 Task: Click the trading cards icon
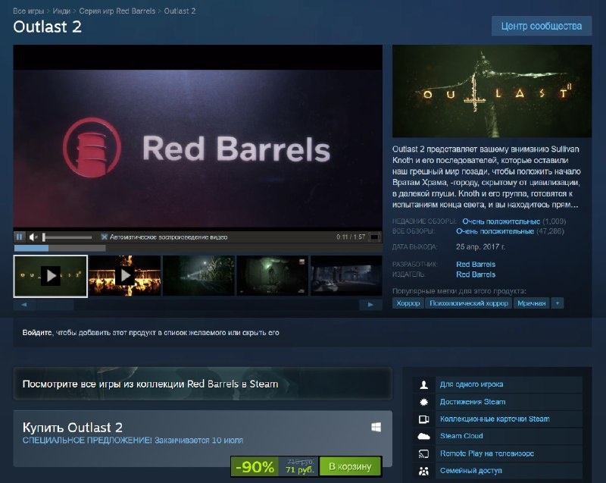pyautogui.click(x=423, y=419)
